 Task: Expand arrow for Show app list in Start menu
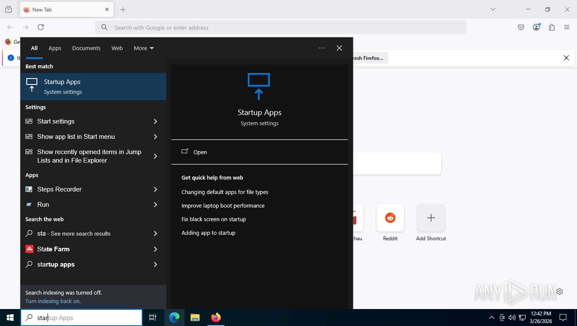[x=156, y=137]
